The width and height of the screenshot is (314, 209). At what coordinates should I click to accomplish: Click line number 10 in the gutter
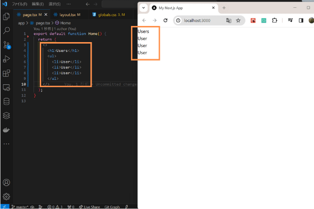(x=24, y=84)
